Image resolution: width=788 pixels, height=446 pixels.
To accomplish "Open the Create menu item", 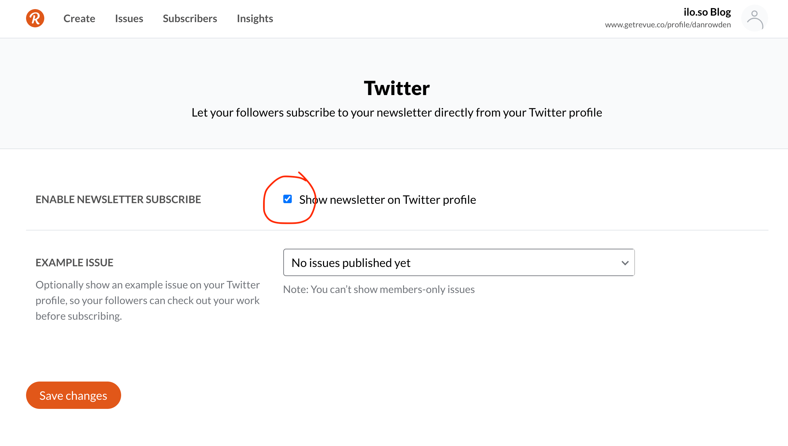I will click(79, 19).
